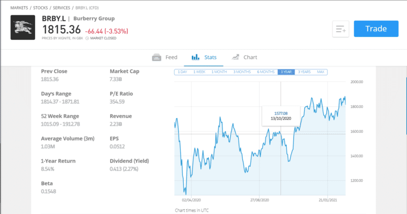This screenshot has width=407, height=214.
Task: Click Beta value 0.1548
Action: pyautogui.click(x=48, y=191)
